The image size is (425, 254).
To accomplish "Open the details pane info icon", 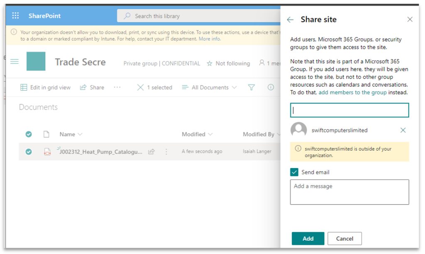I will point(271,87).
